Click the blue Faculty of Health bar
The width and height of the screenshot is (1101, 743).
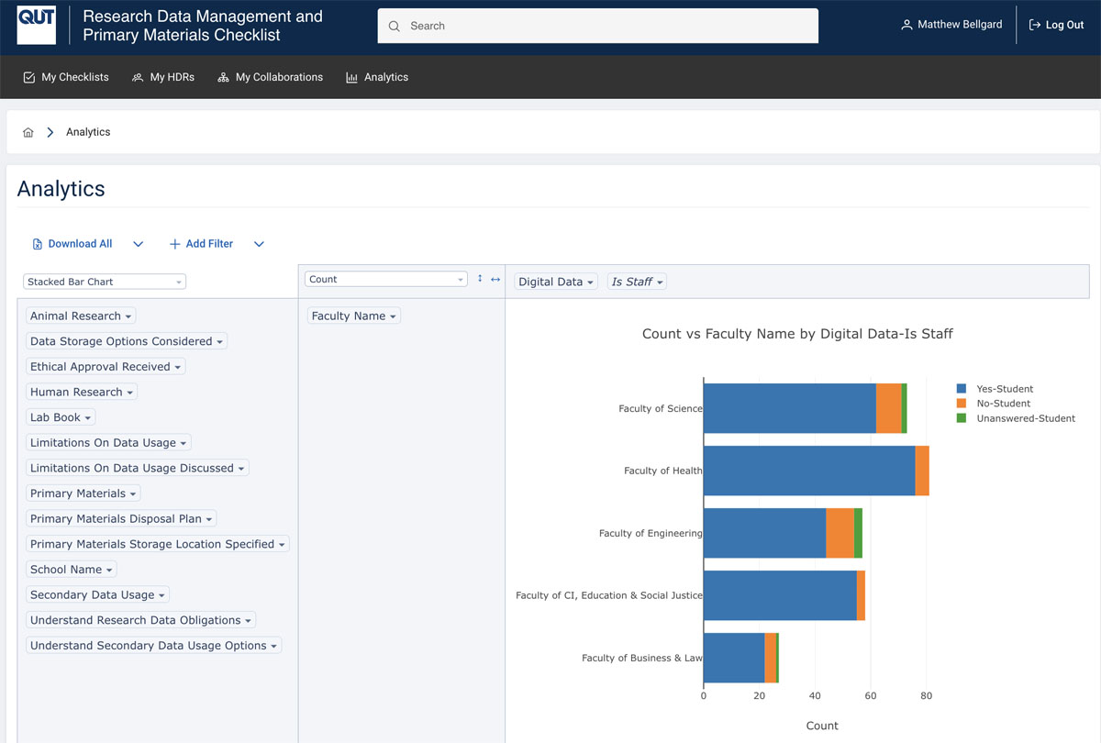(807, 471)
